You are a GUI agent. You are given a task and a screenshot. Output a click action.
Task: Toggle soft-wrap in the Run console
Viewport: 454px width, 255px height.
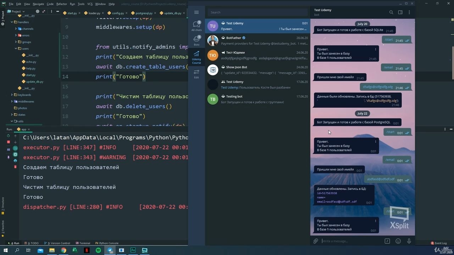click(15, 148)
